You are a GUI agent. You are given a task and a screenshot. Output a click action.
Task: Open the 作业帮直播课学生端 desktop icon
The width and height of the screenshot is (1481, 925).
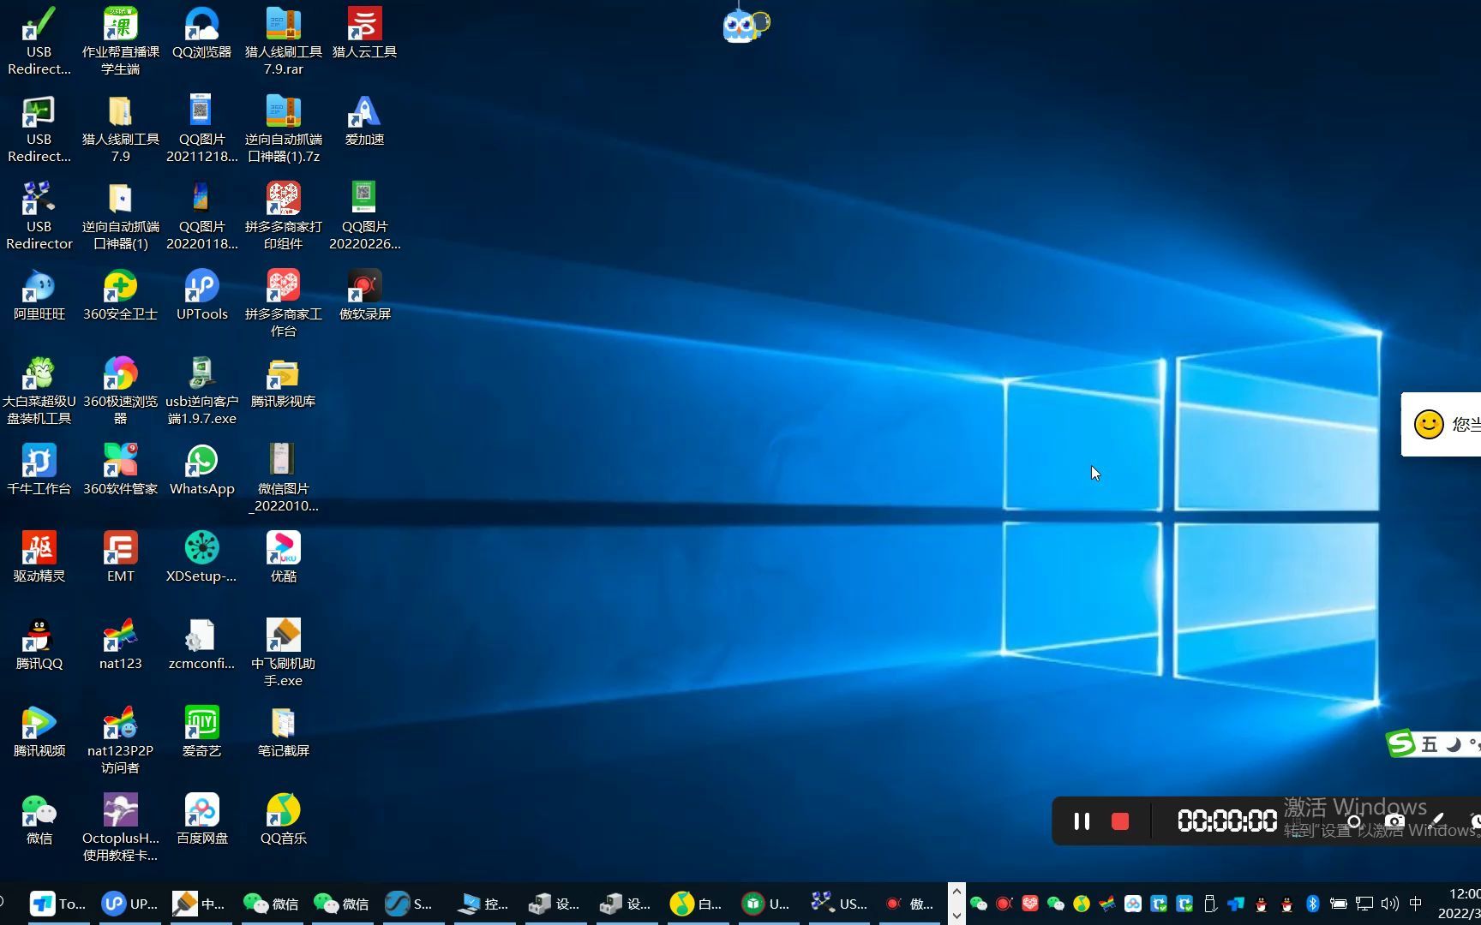click(x=120, y=41)
